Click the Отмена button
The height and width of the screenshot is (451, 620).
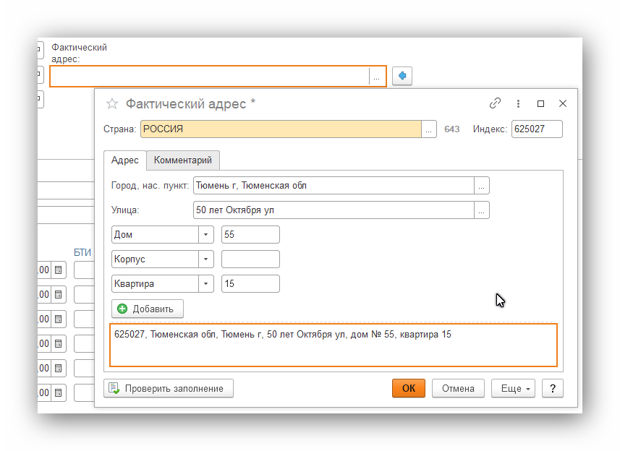[458, 388]
